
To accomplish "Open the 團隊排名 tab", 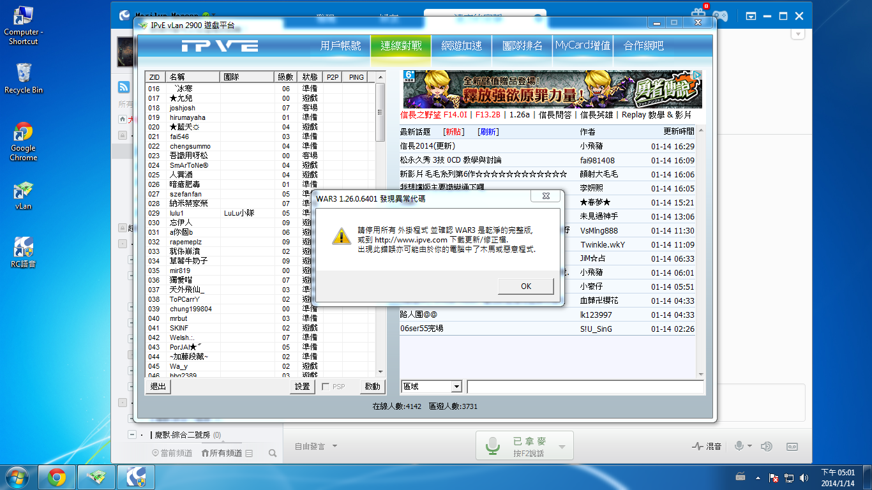I will (522, 46).
